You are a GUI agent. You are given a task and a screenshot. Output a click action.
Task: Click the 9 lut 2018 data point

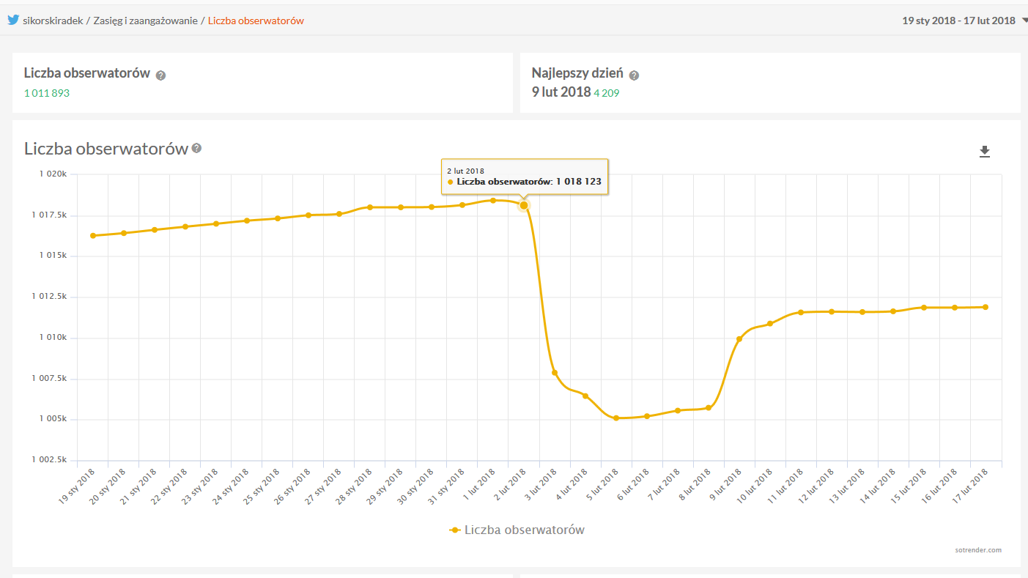(x=739, y=338)
